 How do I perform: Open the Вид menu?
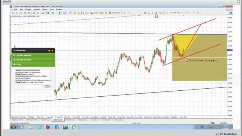(22, 9)
